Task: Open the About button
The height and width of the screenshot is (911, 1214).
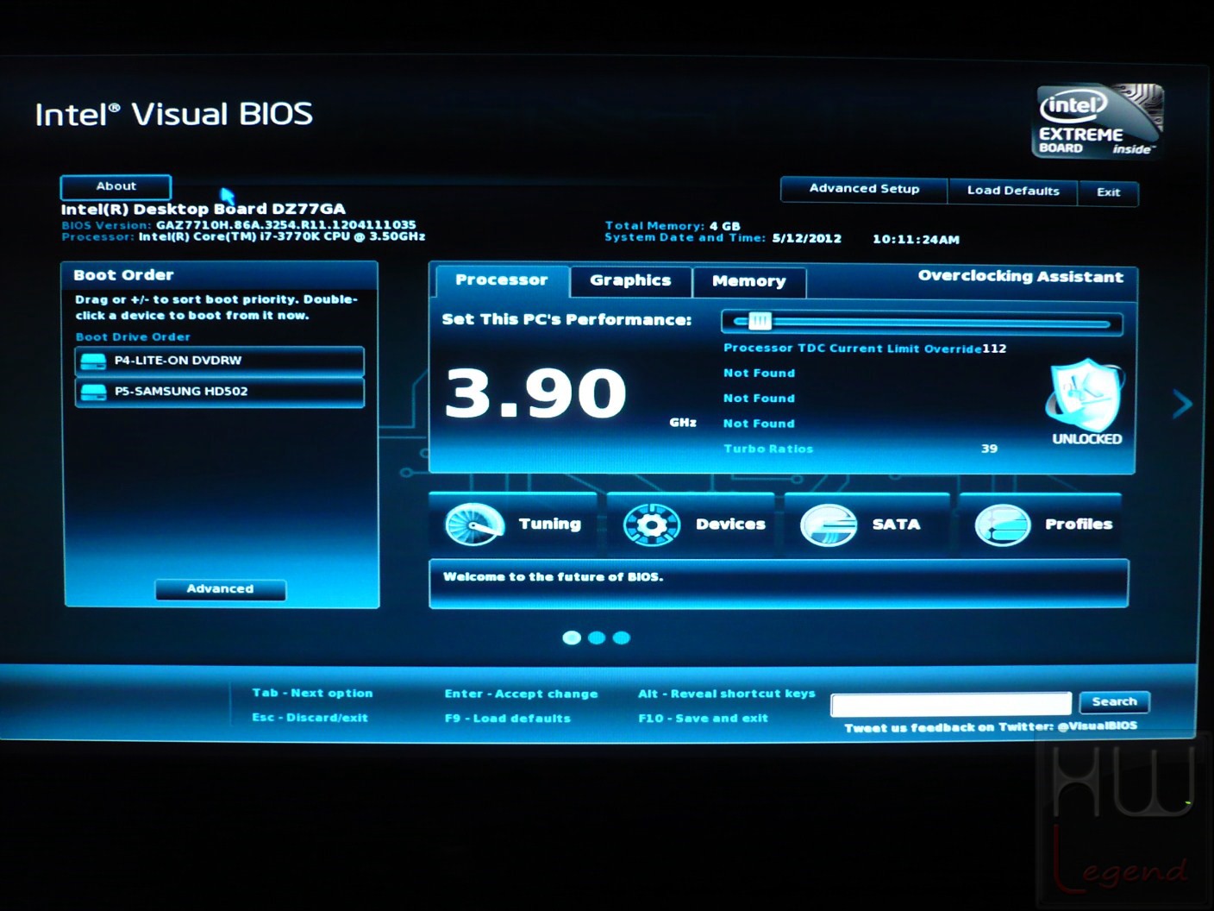Action: click(116, 186)
